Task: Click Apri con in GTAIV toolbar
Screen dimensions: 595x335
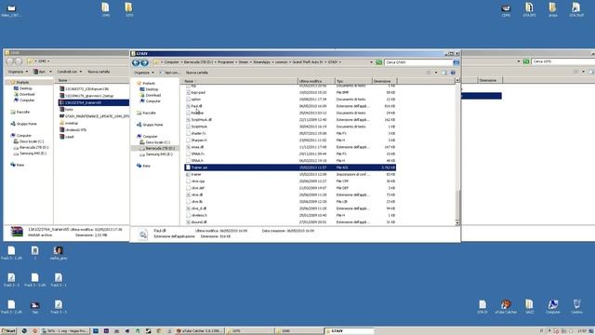Action: [169, 73]
